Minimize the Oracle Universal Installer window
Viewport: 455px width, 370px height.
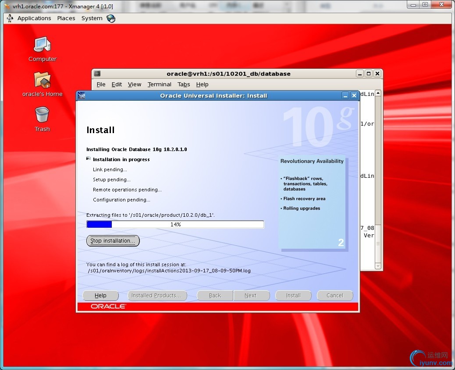(x=345, y=96)
